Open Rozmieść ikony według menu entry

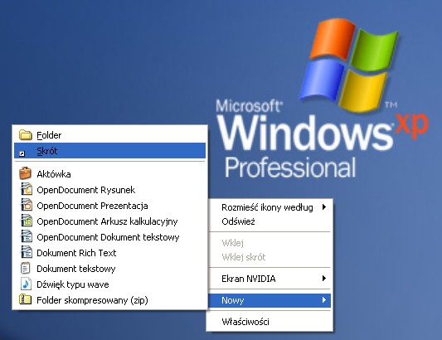point(270,207)
